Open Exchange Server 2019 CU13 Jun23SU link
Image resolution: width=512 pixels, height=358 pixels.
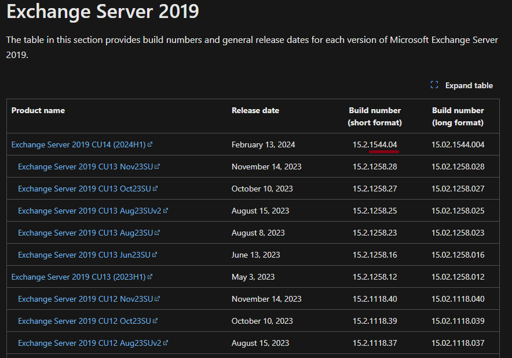click(x=84, y=255)
